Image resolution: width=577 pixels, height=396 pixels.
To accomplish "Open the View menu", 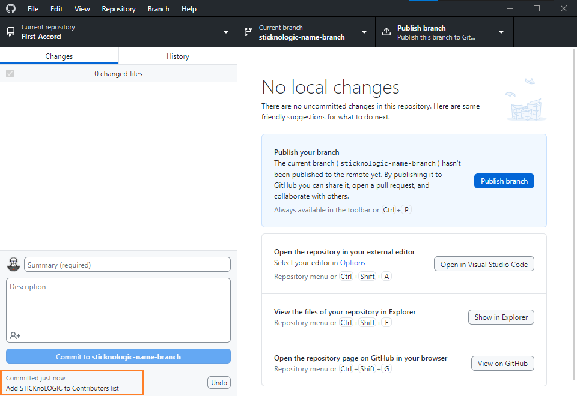I will coord(82,9).
